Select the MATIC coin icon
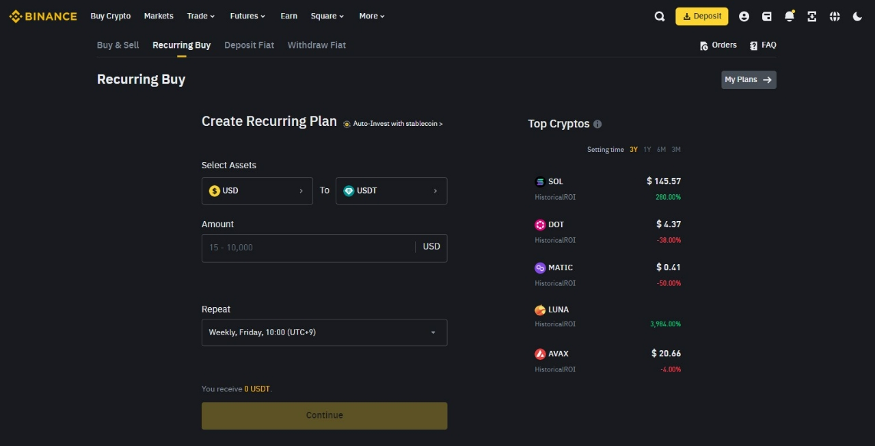 (x=540, y=267)
